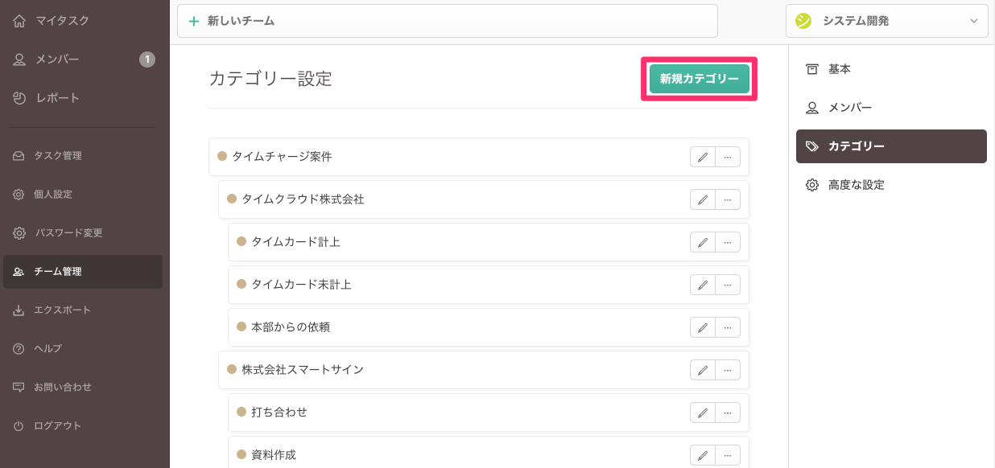Click the pencil icon for タイムカード計上

(703, 242)
